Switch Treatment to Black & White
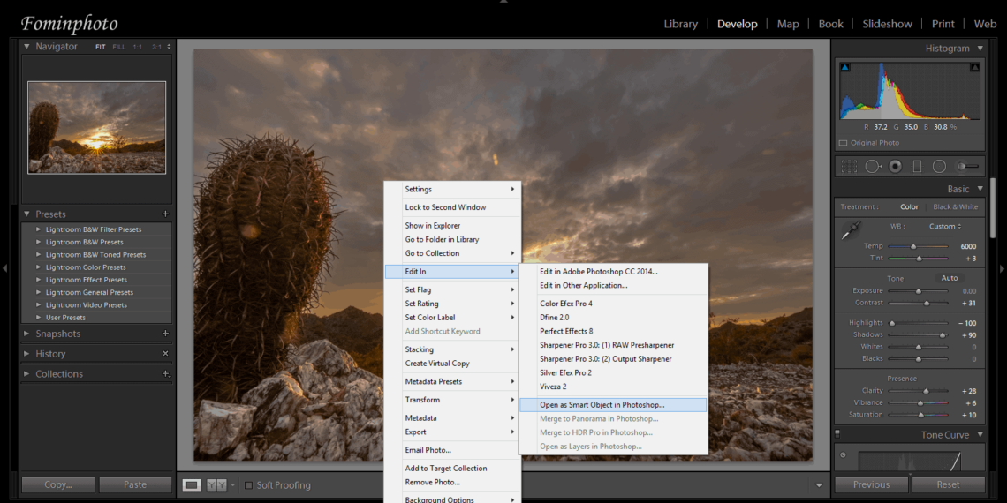The height and width of the screenshot is (503, 1007). click(956, 206)
